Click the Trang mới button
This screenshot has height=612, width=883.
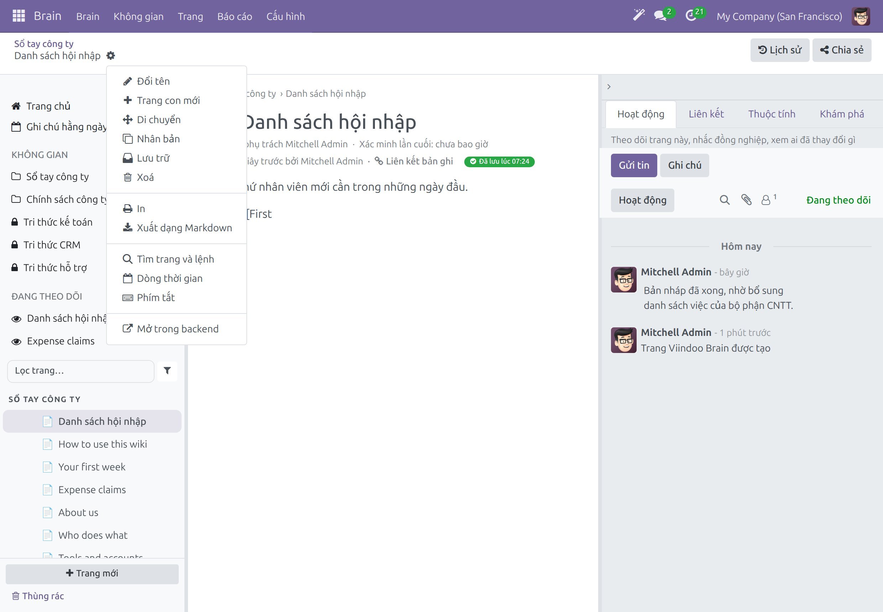click(x=92, y=574)
